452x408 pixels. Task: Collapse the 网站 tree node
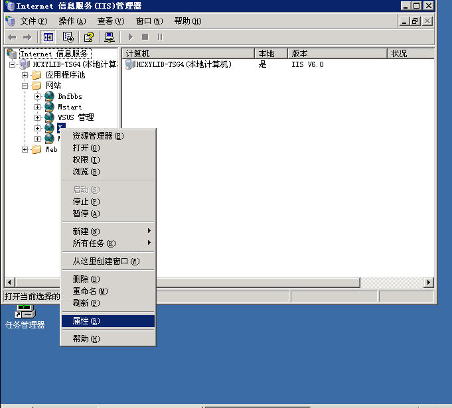(25, 86)
